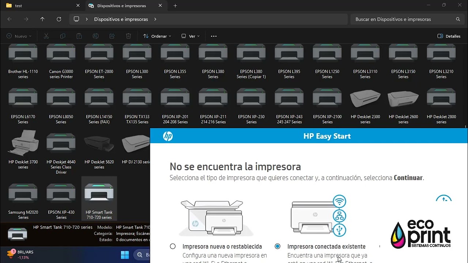Click the Delete trash icon in toolbar
The width and height of the screenshot is (468, 263).
click(x=128, y=36)
